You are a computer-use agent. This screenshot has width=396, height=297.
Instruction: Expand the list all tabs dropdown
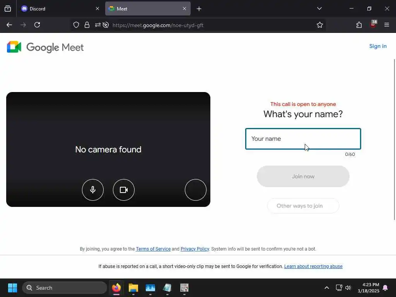click(x=319, y=9)
